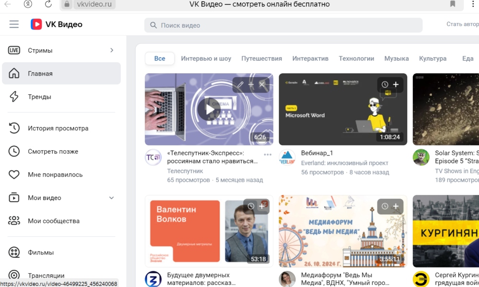Click plus icon on Валентин Волков thumbnail
Image resolution: width=479 pixels, height=287 pixels.
pos(262,207)
